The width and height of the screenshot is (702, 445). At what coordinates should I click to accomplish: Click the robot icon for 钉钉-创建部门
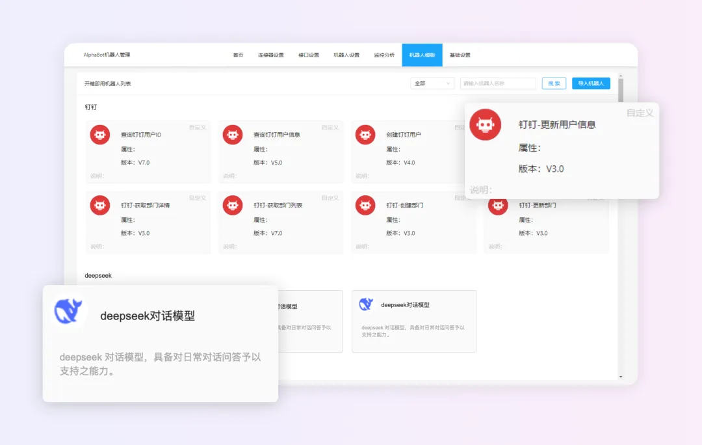[x=365, y=205]
